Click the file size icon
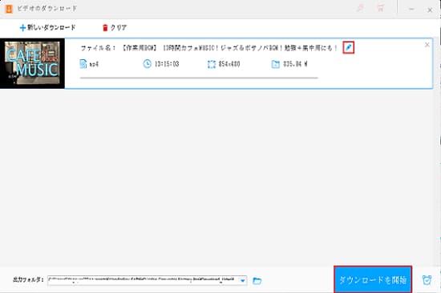Viewport: 441px width, 293px height. [x=276, y=64]
